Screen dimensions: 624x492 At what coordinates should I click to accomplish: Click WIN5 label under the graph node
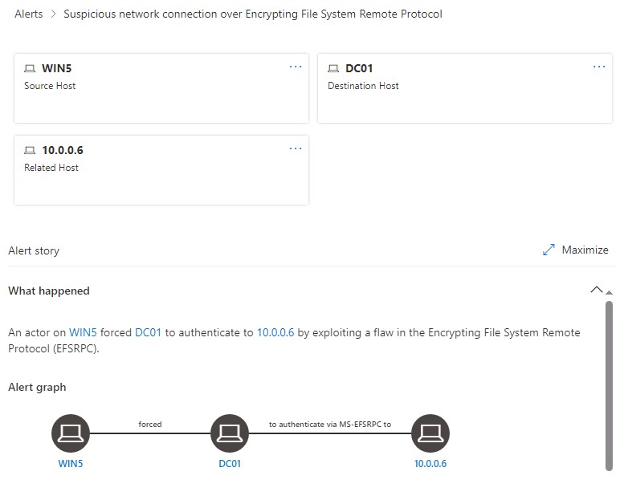point(71,464)
